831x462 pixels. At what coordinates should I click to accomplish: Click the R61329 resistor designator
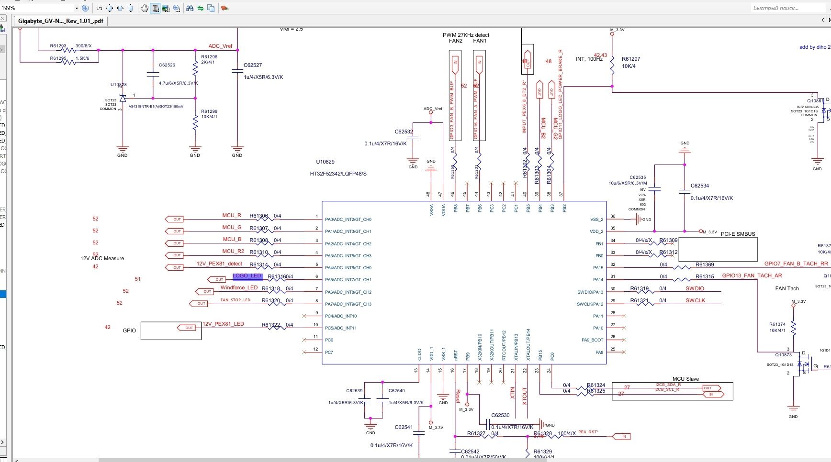[x=542, y=451]
